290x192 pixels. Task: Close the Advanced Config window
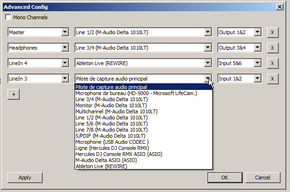pos(279,7)
